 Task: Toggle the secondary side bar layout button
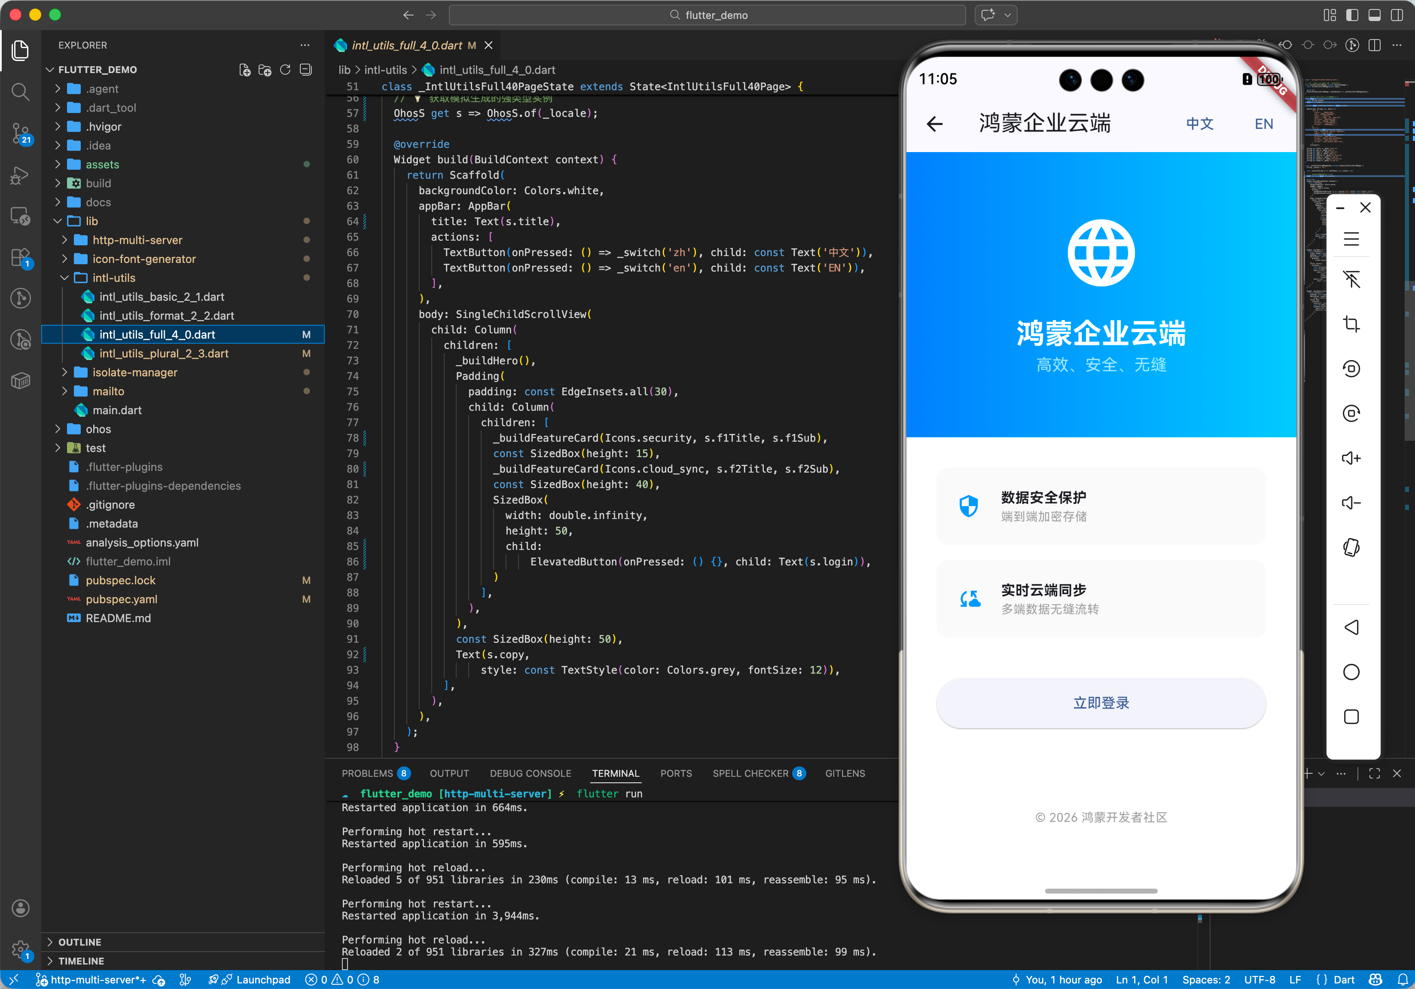[x=1397, y=15]
